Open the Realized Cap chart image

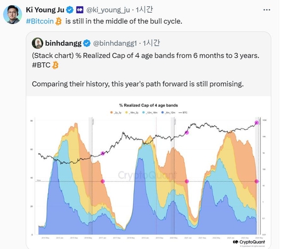coord(149,172)
